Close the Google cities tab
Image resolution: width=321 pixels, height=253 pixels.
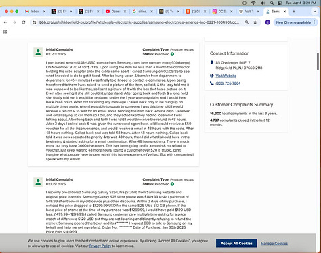coord(152,11)
